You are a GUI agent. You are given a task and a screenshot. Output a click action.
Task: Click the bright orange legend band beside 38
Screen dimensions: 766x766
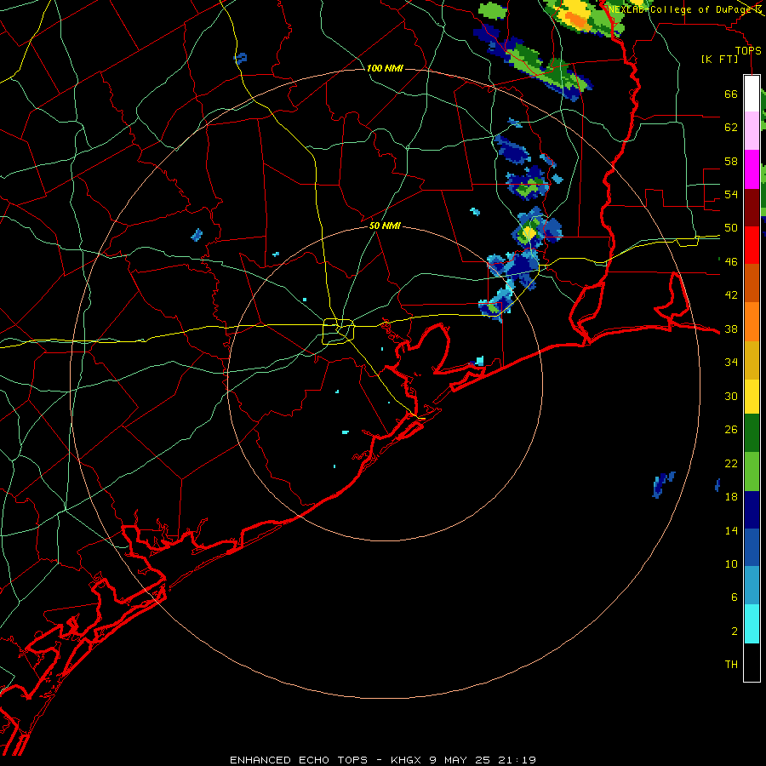point(752,322)
